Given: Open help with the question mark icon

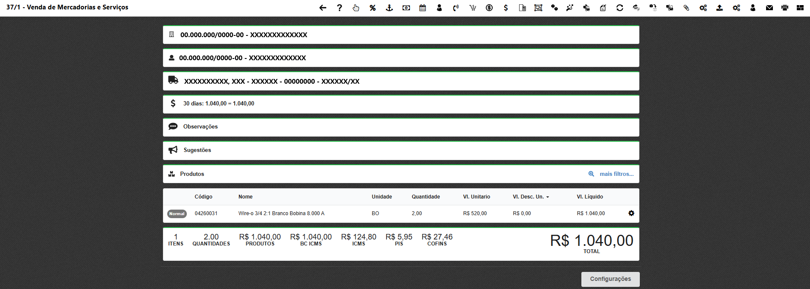Looking at the screenshot, I should pos(340,8).
